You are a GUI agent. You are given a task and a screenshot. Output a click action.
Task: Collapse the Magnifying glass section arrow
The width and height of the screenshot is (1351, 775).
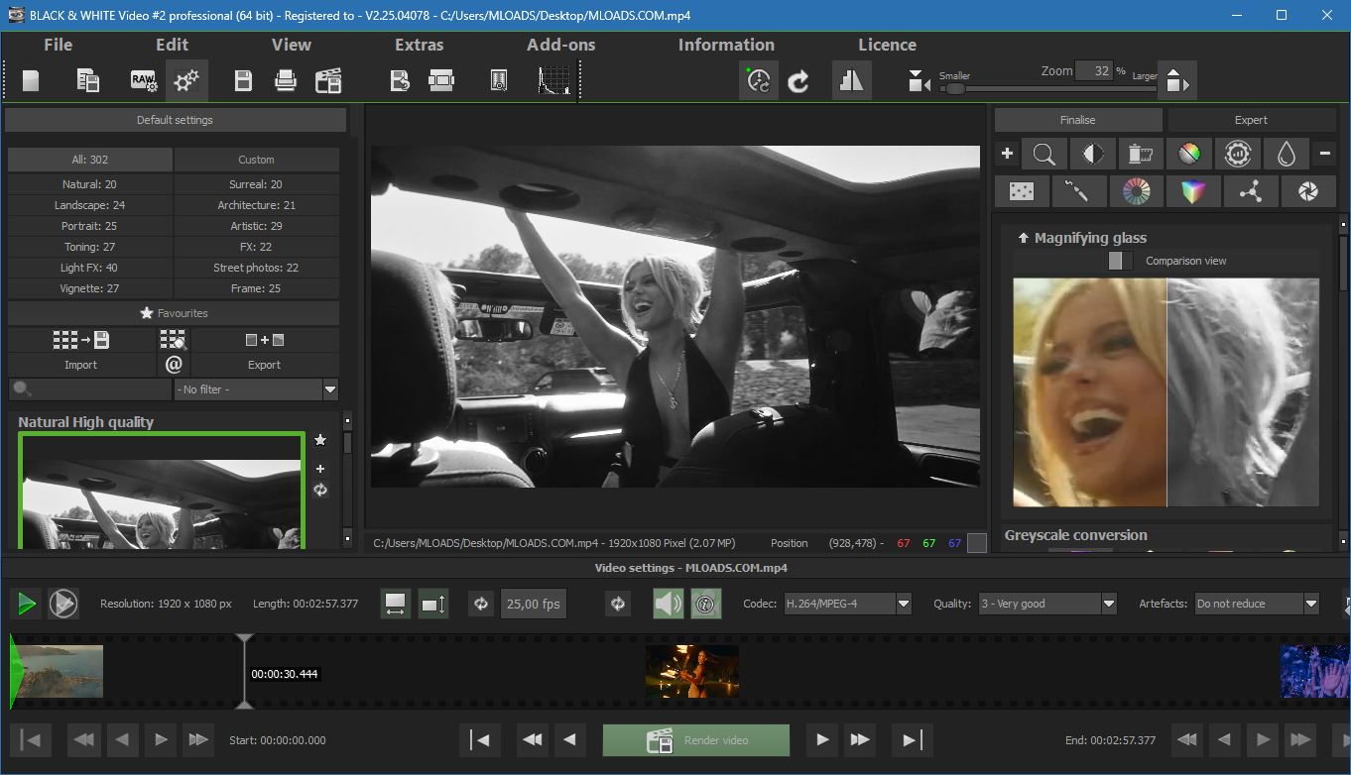click(x=1023, y=238)
